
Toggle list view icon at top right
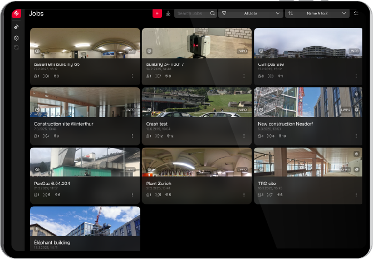pos(356,13)
